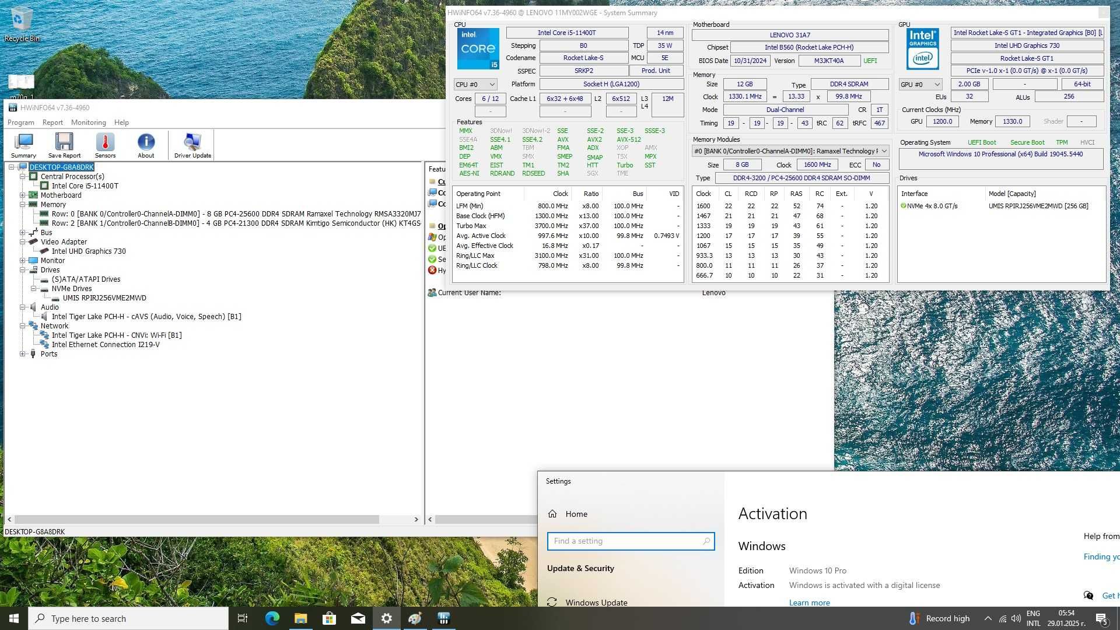This screenshot has height=630, width=1120.
Task: Click Home icon in Settings
Action: tap(552, 514)
